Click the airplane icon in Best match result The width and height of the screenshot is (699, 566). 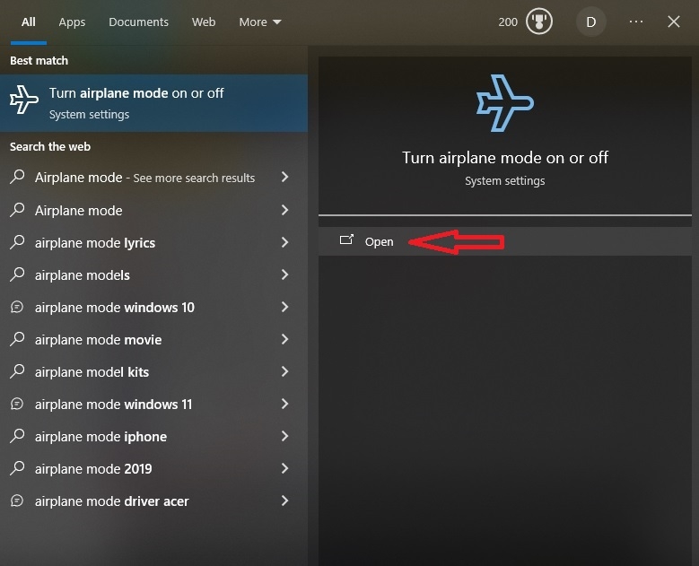pos(24,102)
